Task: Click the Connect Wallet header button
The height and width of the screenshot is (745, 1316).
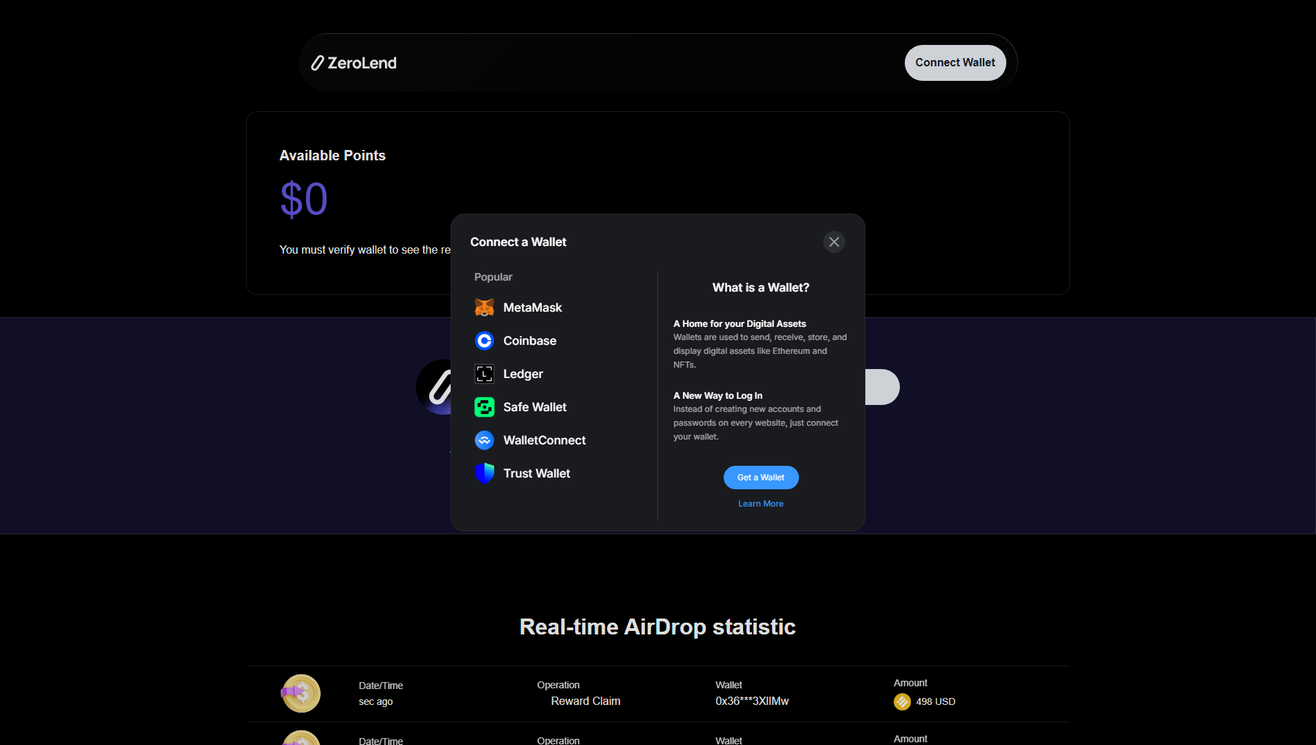Action: point(955,63)
